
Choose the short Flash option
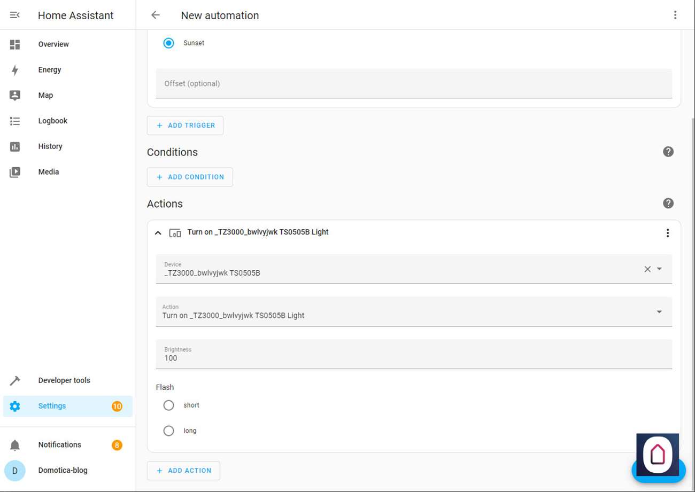169,405
